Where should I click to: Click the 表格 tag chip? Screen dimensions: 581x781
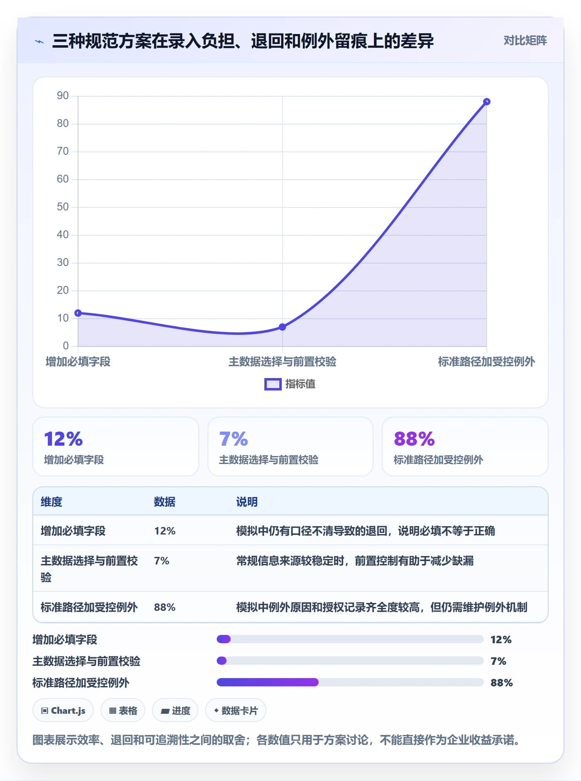click(x=123, y=710)
